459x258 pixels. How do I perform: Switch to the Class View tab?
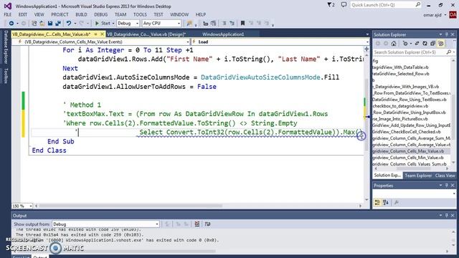tap(445, 176)
